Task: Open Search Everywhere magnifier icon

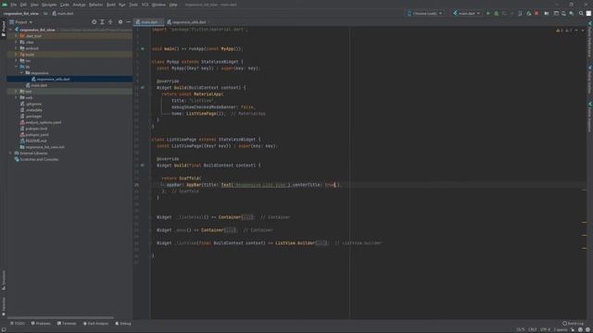Action: pos(581,13)
